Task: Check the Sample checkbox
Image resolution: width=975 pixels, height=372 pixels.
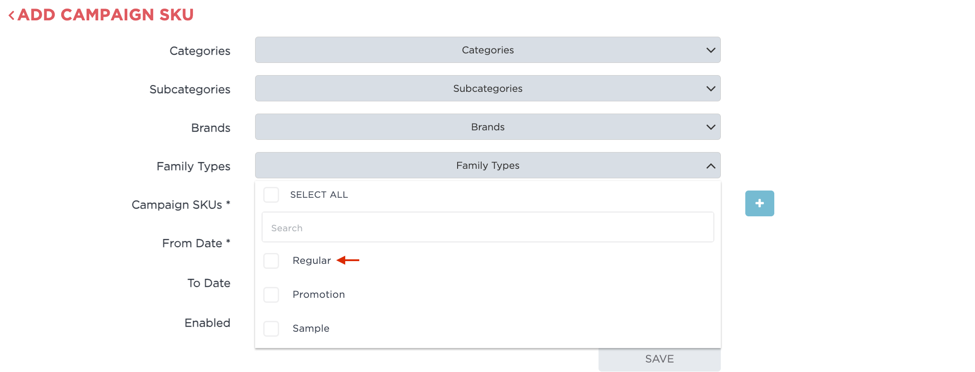Action: [271, 329]
